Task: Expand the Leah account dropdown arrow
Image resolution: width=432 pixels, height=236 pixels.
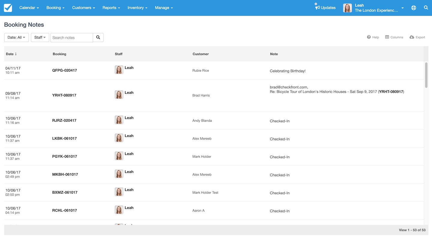Action: 403,8
